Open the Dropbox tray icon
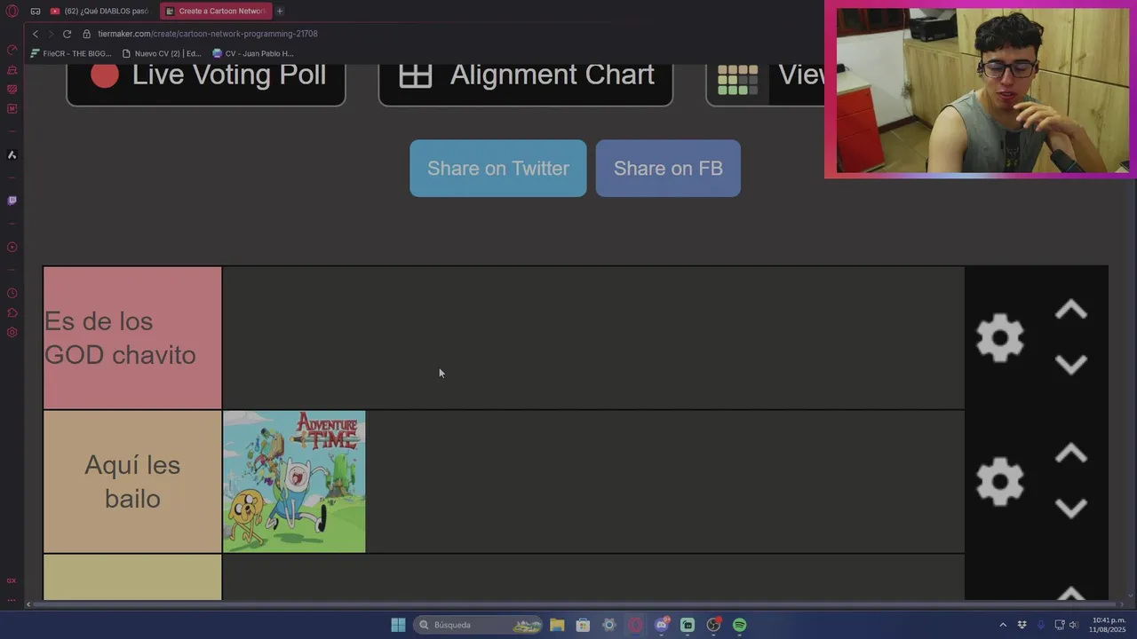Viewport: 1137px width, 639px height. point(1022,625)
